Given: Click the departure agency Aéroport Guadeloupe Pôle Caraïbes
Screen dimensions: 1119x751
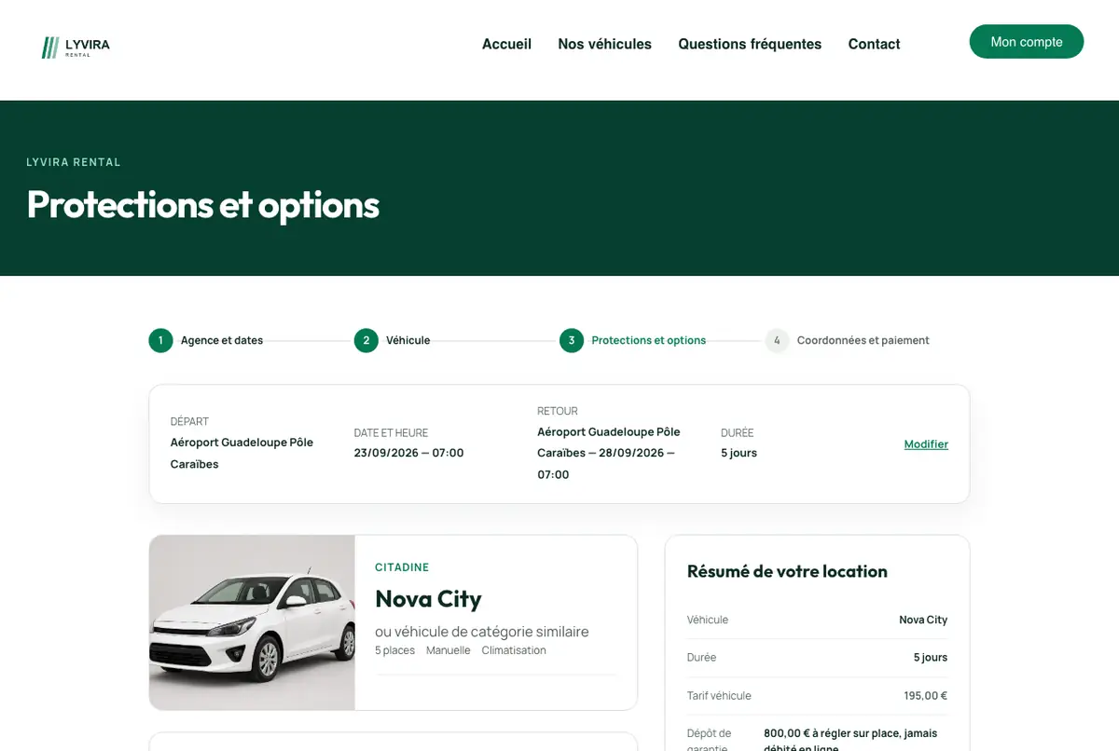Looking at the screenshot, I should 242,453.
